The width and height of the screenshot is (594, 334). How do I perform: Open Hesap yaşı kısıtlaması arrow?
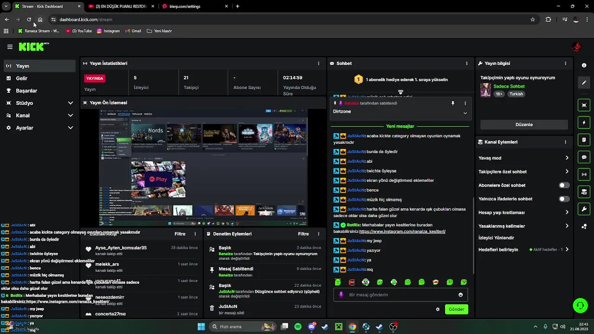point(567,212)
